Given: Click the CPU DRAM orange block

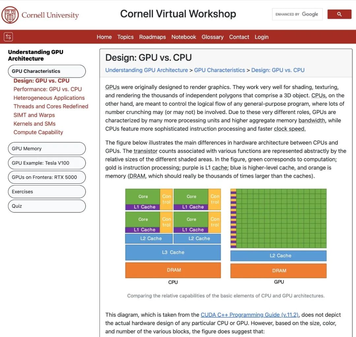Looking at the screenshot, I should tap(173, 270).
